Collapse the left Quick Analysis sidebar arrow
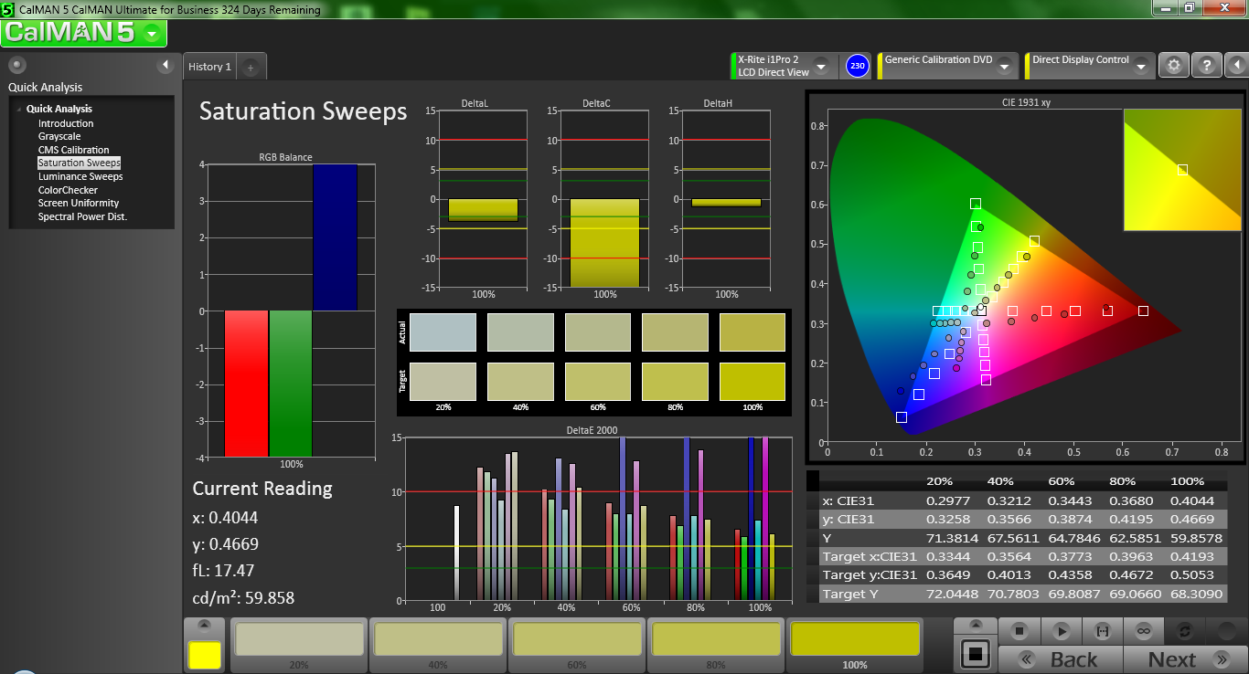The height and width of the screenshot is (674, 1249). coord(165,65)
